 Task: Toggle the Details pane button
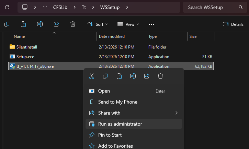233,24
